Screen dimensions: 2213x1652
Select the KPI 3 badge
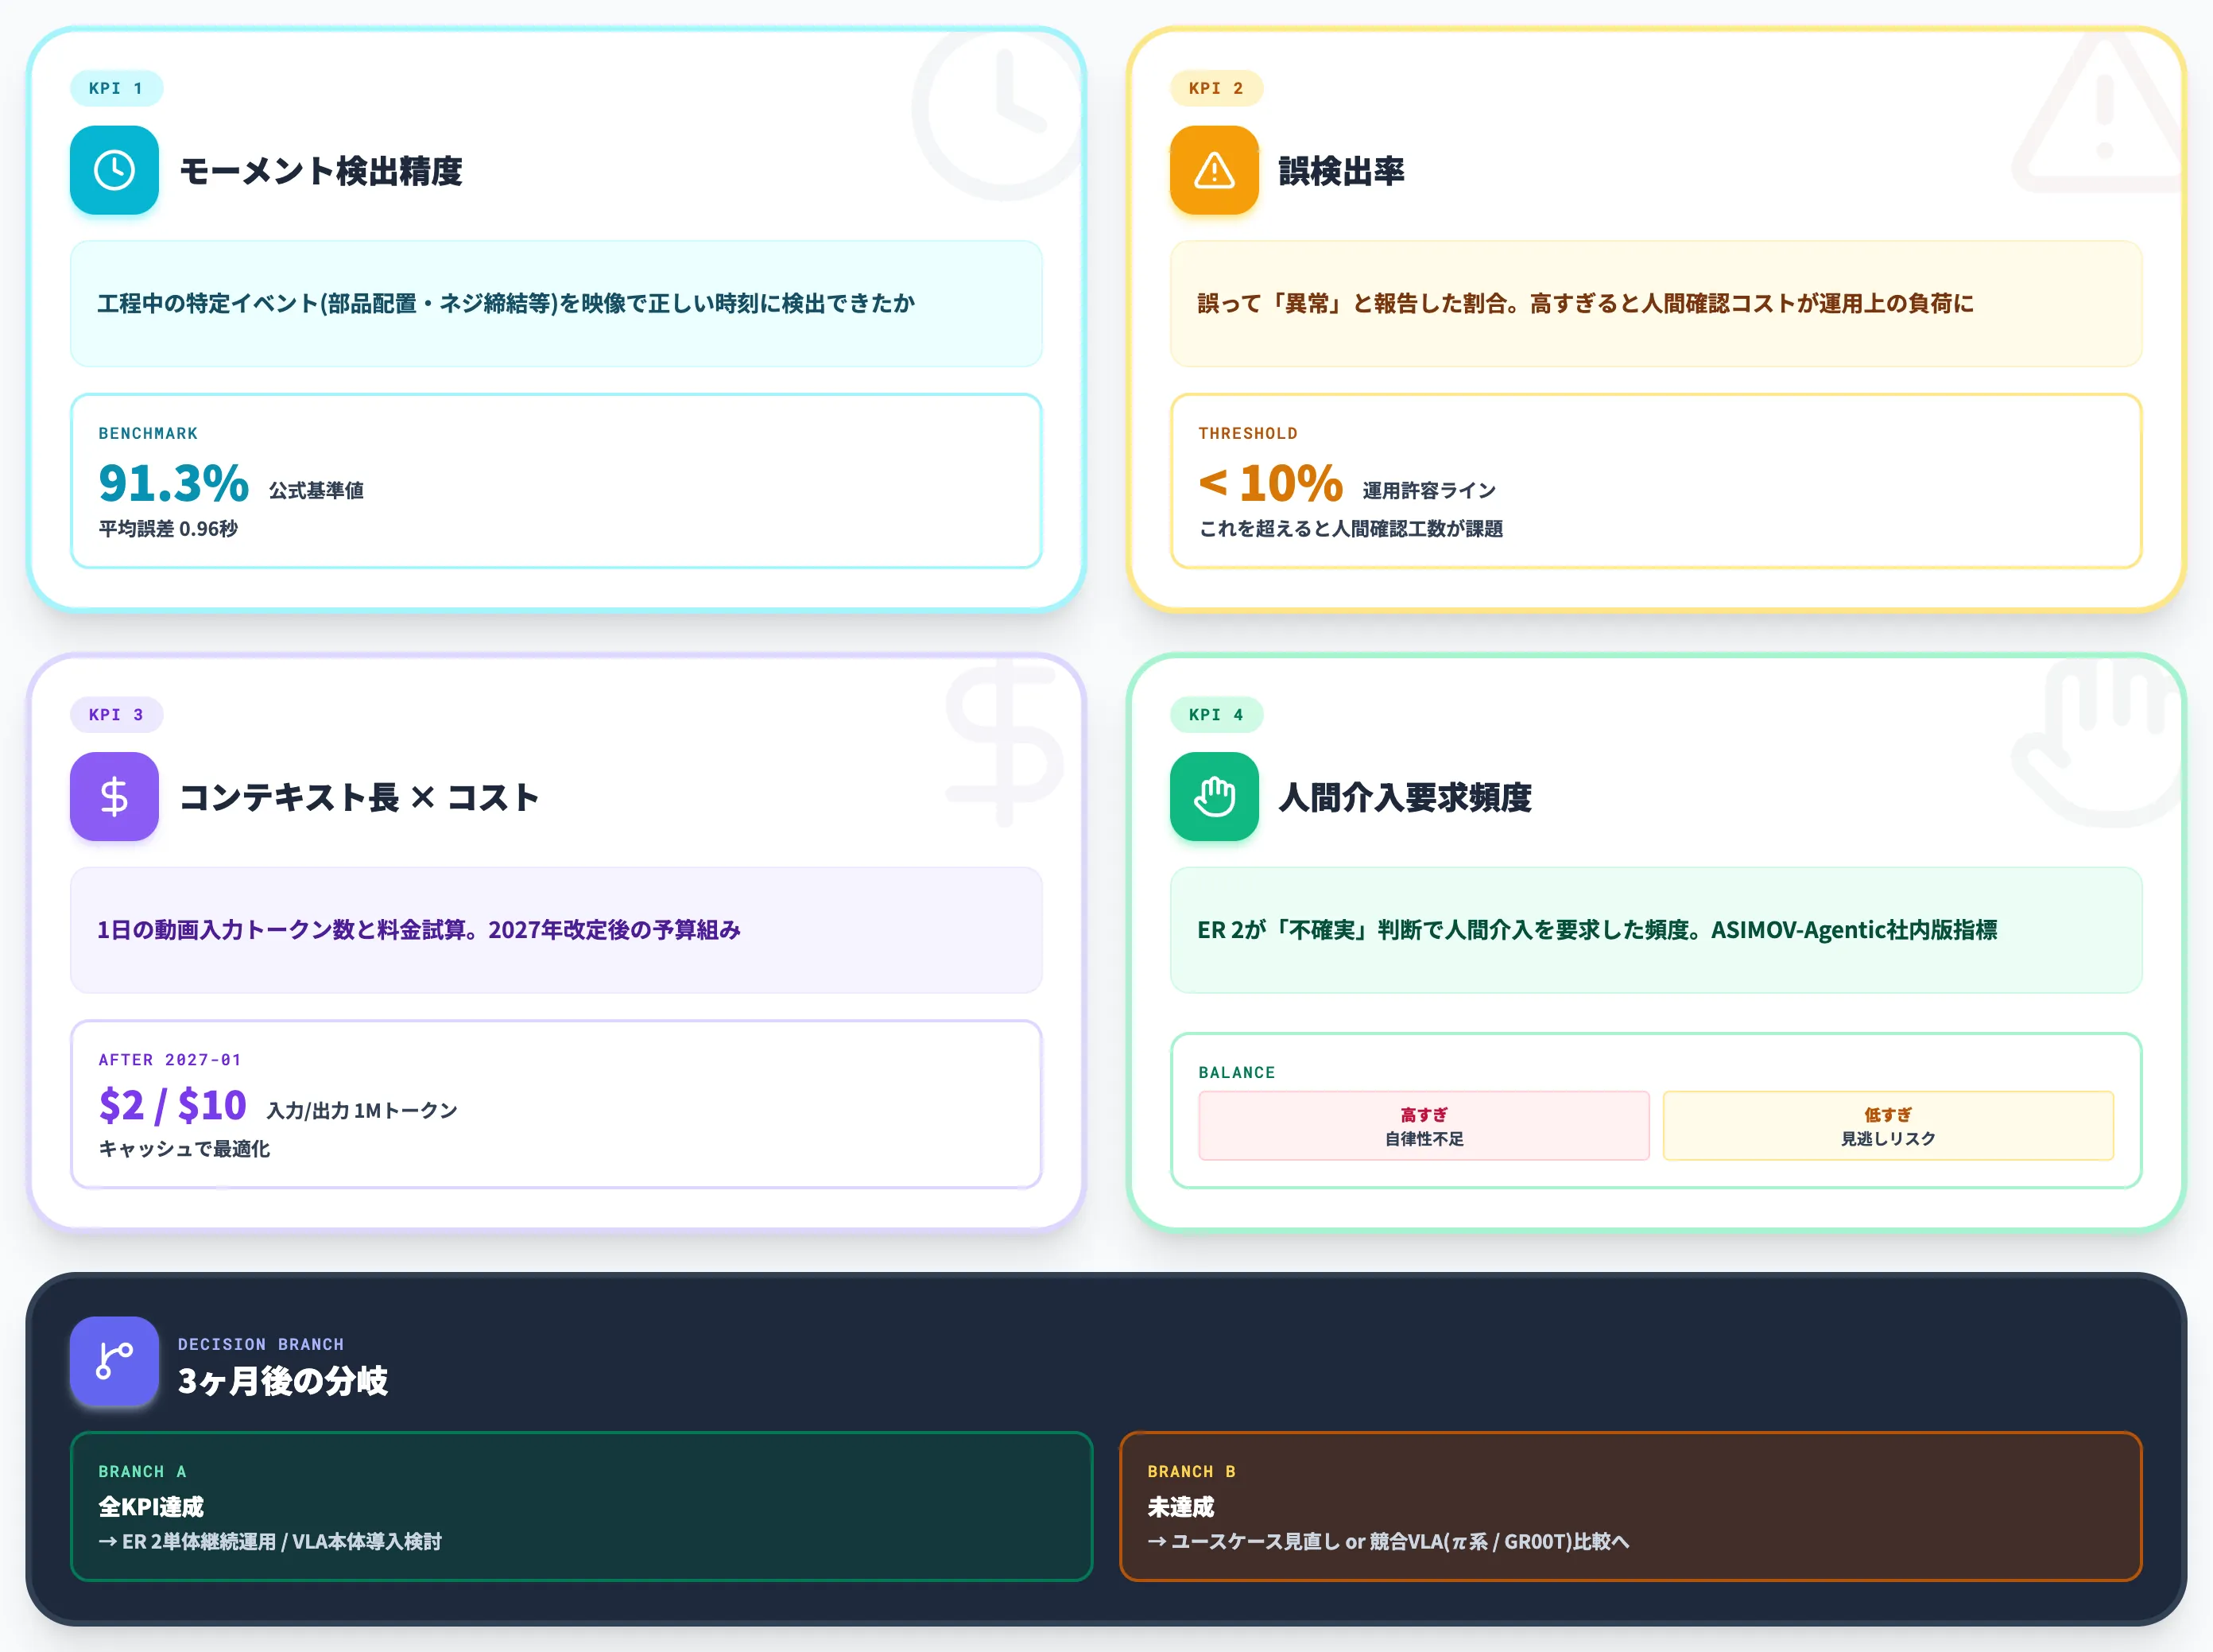tap(116, 715)
